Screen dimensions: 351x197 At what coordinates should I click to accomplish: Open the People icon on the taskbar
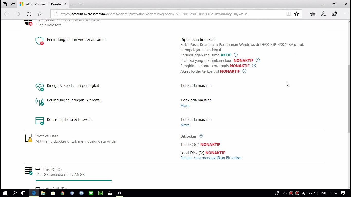(277, 193)
